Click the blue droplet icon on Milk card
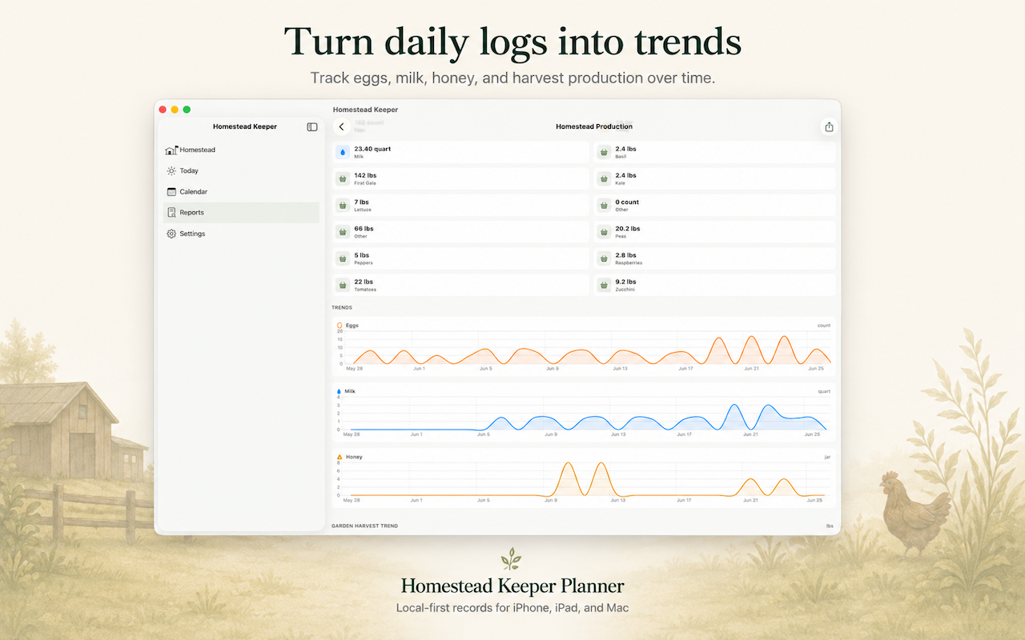This screenshot has height=640, width=1025. tap(343, 152)
